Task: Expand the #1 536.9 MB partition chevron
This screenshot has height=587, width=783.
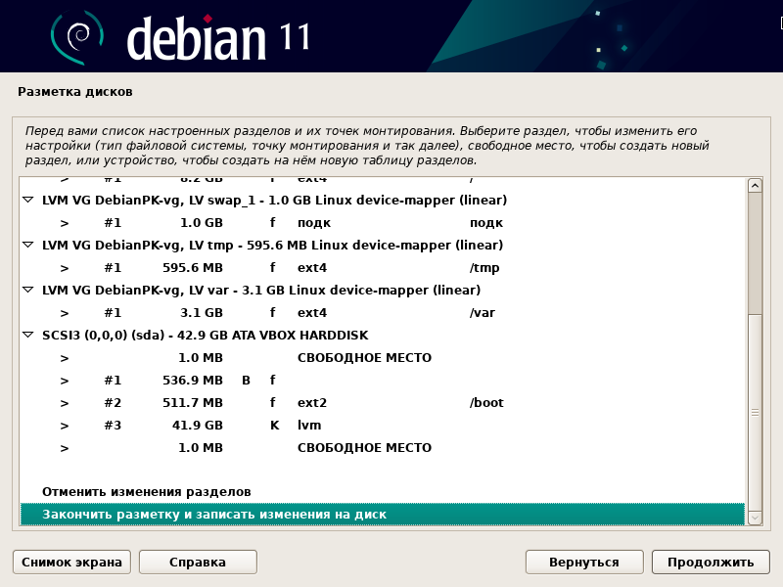Action: coord(65,380)
